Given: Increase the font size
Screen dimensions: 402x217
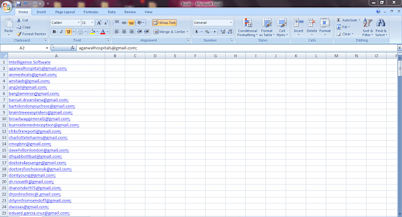Looking at the screenshot, I should (99, 23).
